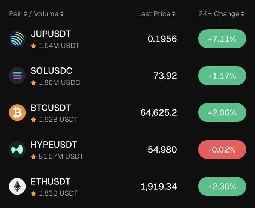255x208 pixels.
Task: Click the red -0.02% change badge
Action: pyautogui.click(x=222, y=149)
